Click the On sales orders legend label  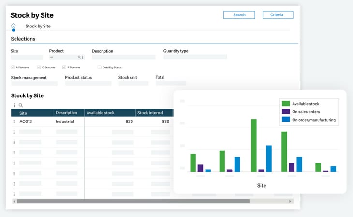[306, 112]
